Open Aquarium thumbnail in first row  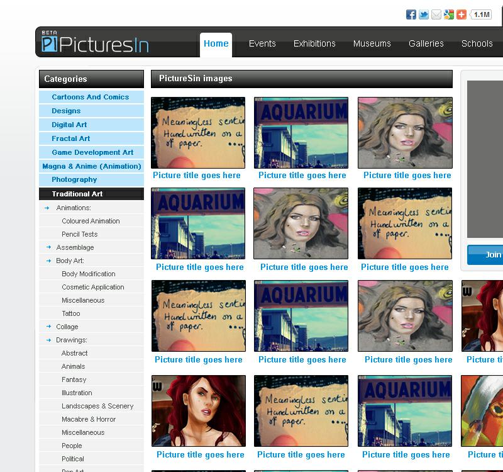pyautogui.click(x=301, y=133)
